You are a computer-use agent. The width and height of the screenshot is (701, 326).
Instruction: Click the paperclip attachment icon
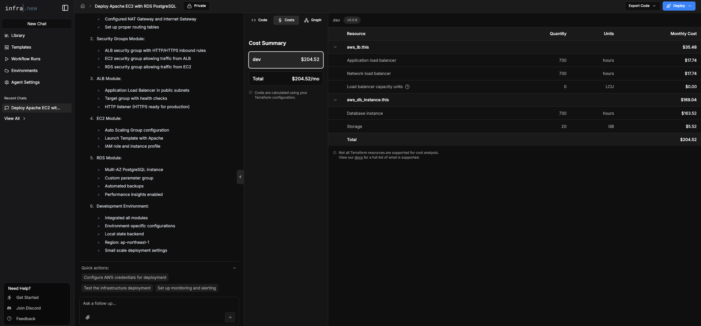[88, 317]
